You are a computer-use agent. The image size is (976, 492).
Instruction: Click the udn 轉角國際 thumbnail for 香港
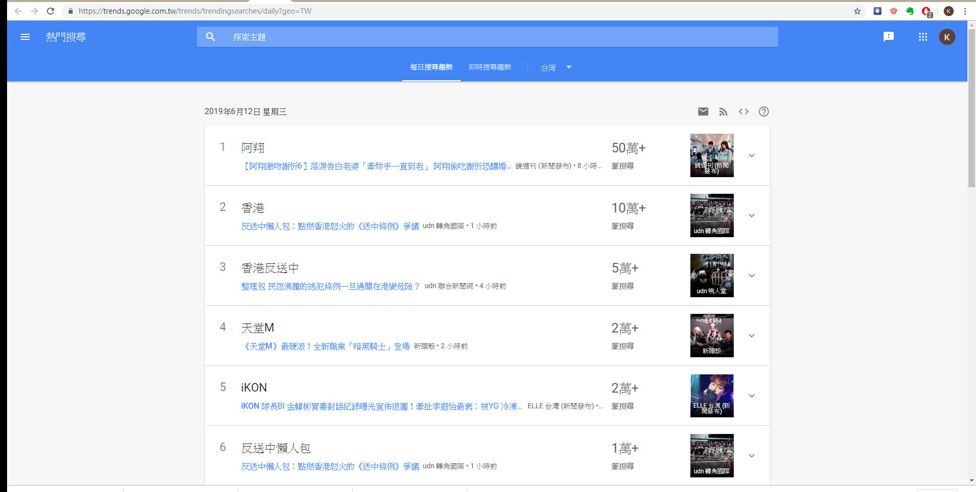click(712, 215)
